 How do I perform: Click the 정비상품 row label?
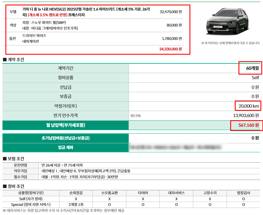(x=66, y=77)
